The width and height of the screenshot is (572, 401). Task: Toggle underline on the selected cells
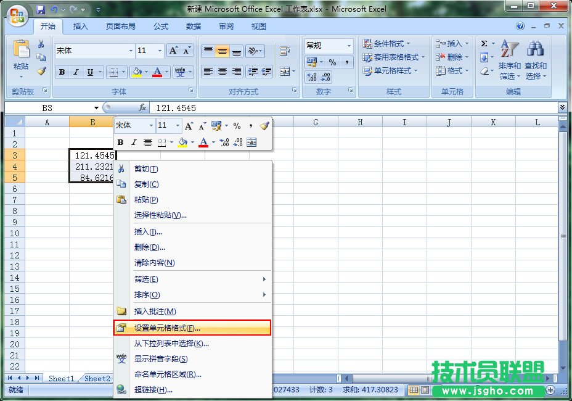(x=90, y=72)
